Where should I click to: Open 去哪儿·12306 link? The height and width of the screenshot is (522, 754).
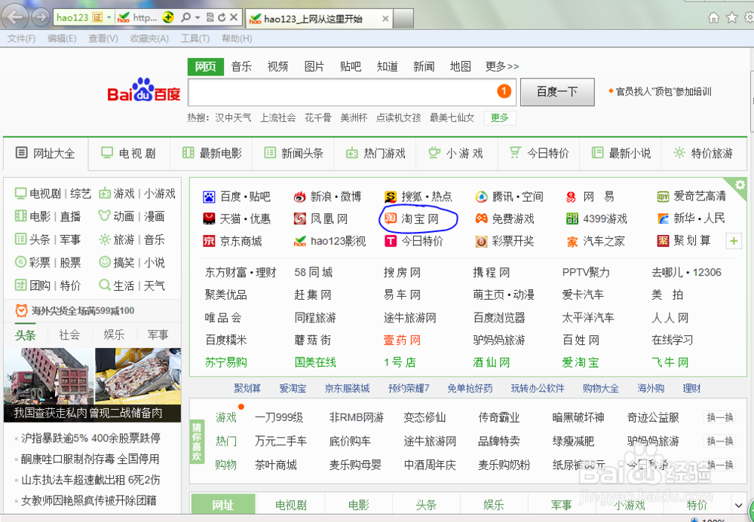click(687, 272)
